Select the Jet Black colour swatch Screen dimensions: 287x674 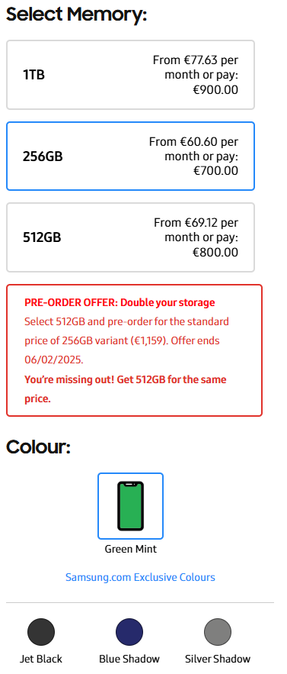click(x=41, y=632)
